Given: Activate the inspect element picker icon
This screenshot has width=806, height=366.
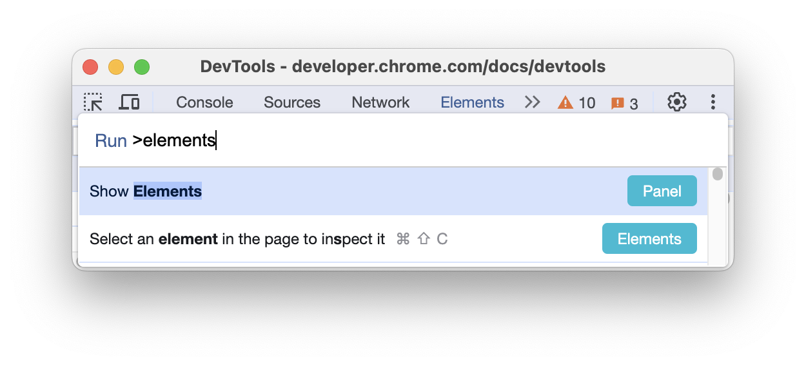Looking at the screenshot, I should (x=93, y=102).
